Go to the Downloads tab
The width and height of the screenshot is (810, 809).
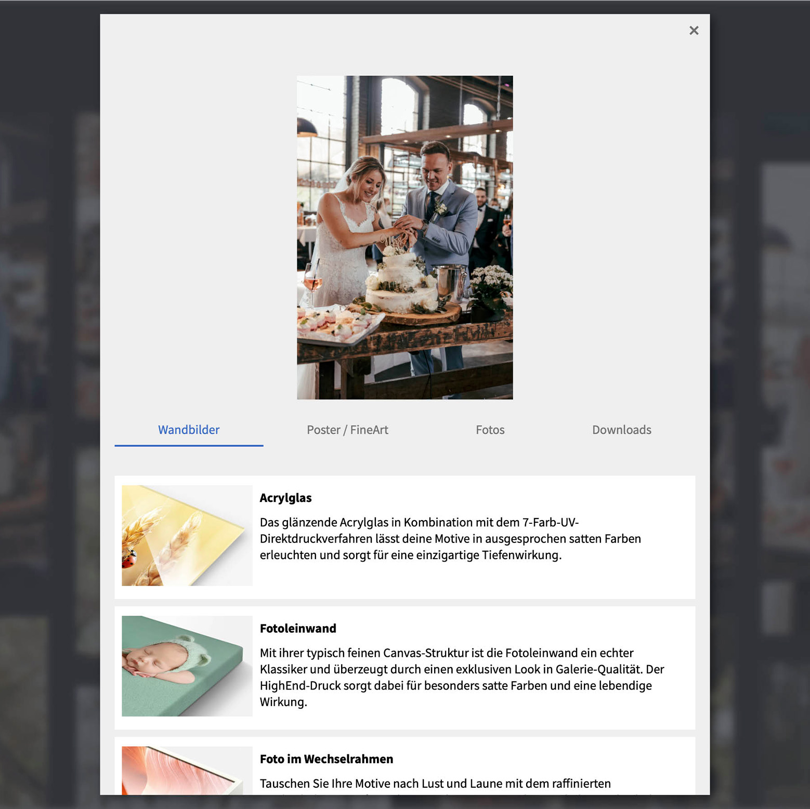pyautogui.click(x=621, y=430)
